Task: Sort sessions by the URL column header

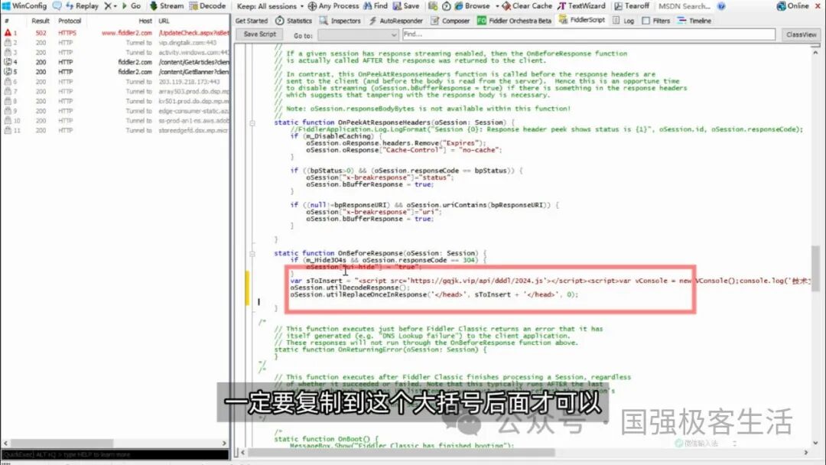Action: point(164,21)
